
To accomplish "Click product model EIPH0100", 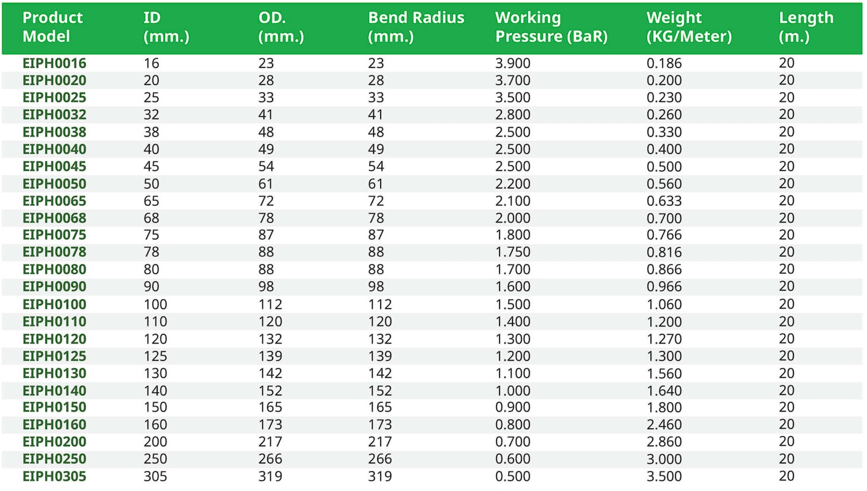I will 54,304.
